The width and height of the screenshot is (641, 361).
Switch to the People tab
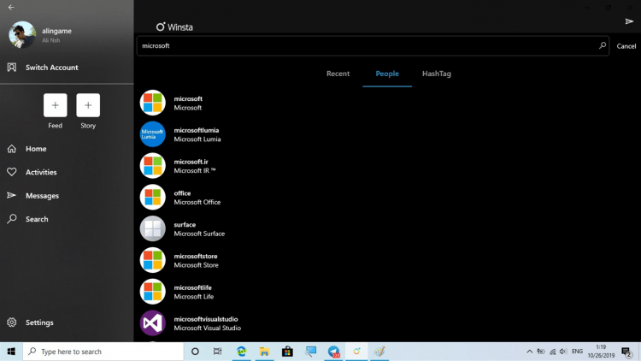tap(387, 74)
